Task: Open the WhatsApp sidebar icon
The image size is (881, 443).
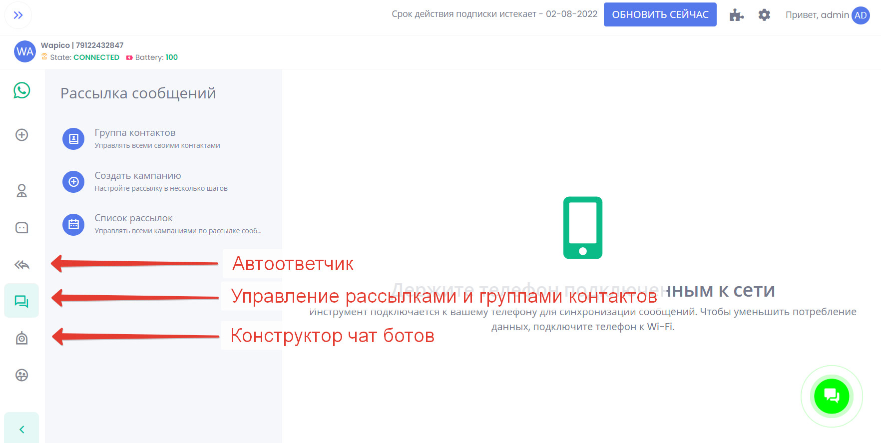Action: click(21, 90)
